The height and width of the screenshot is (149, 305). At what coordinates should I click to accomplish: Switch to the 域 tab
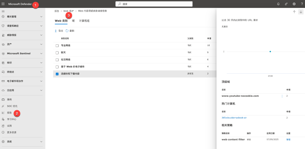[73, 21]
